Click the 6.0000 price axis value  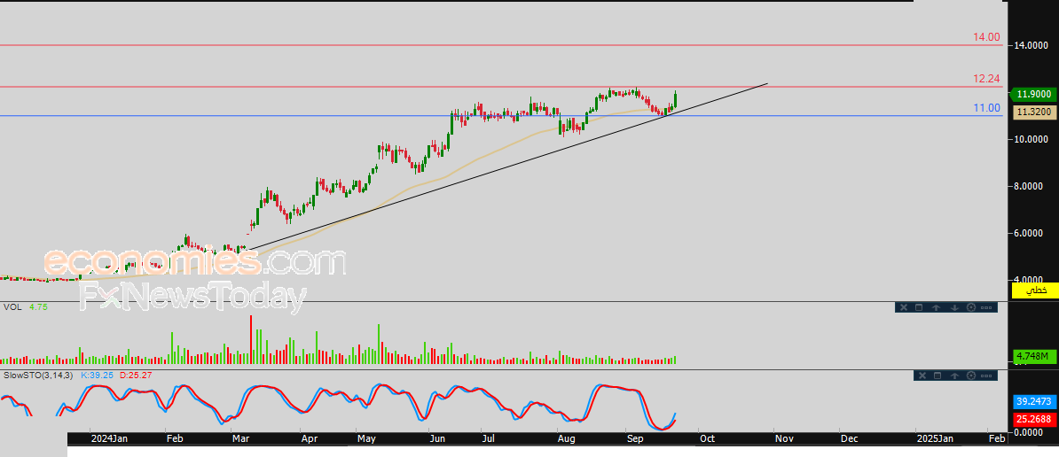(1032, 233)
